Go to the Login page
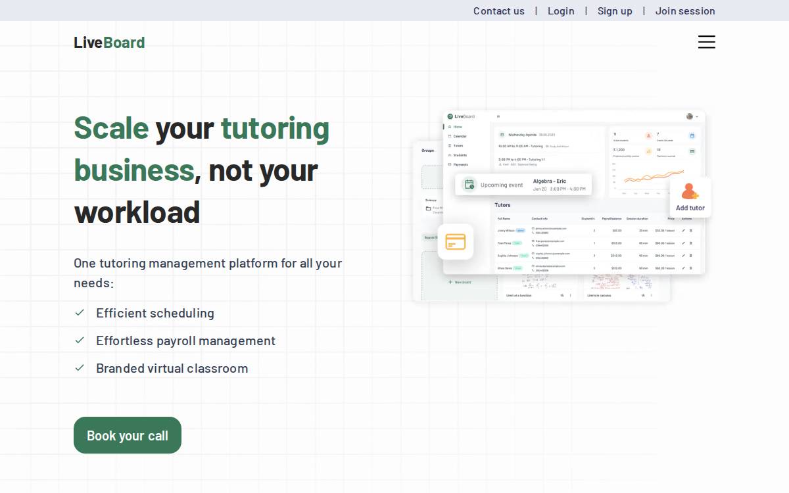Screen dimensions: 789x493 (561, 11)
